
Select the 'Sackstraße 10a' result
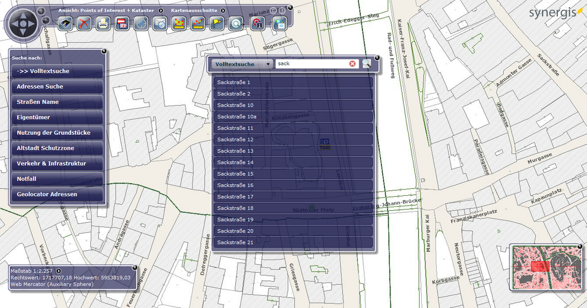292,117
